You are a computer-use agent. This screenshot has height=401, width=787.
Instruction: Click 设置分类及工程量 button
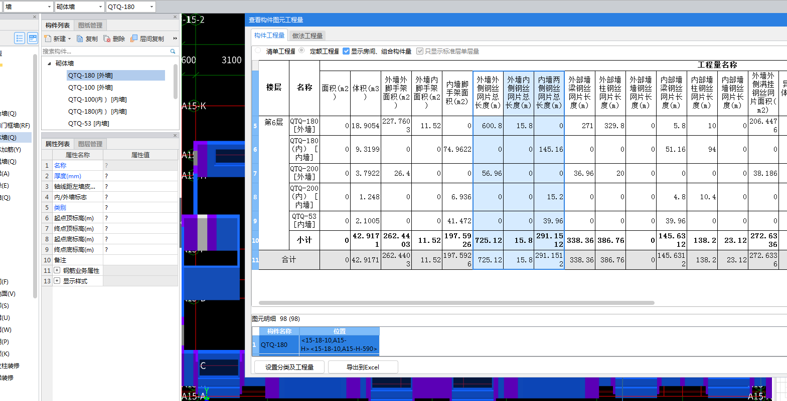[289, 367]
